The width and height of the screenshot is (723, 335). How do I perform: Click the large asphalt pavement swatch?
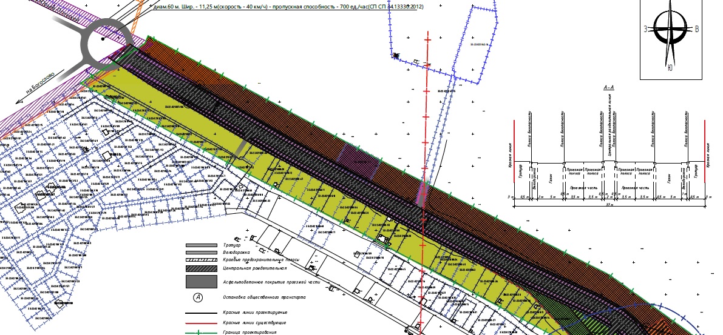(200, 282)
